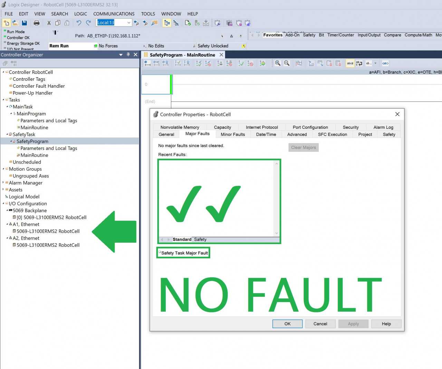Click the Print icon

pyautogui.click(x=37, y=23)
